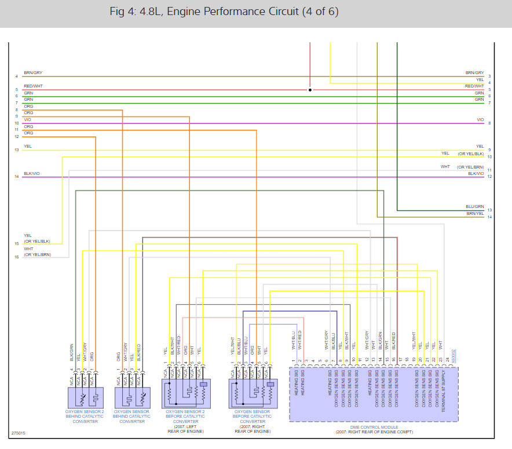This screenshot has height=449, width=512.
Task: Click "(OR YEL/BRN)" note at right pin 11
Action: click(470, 167)
